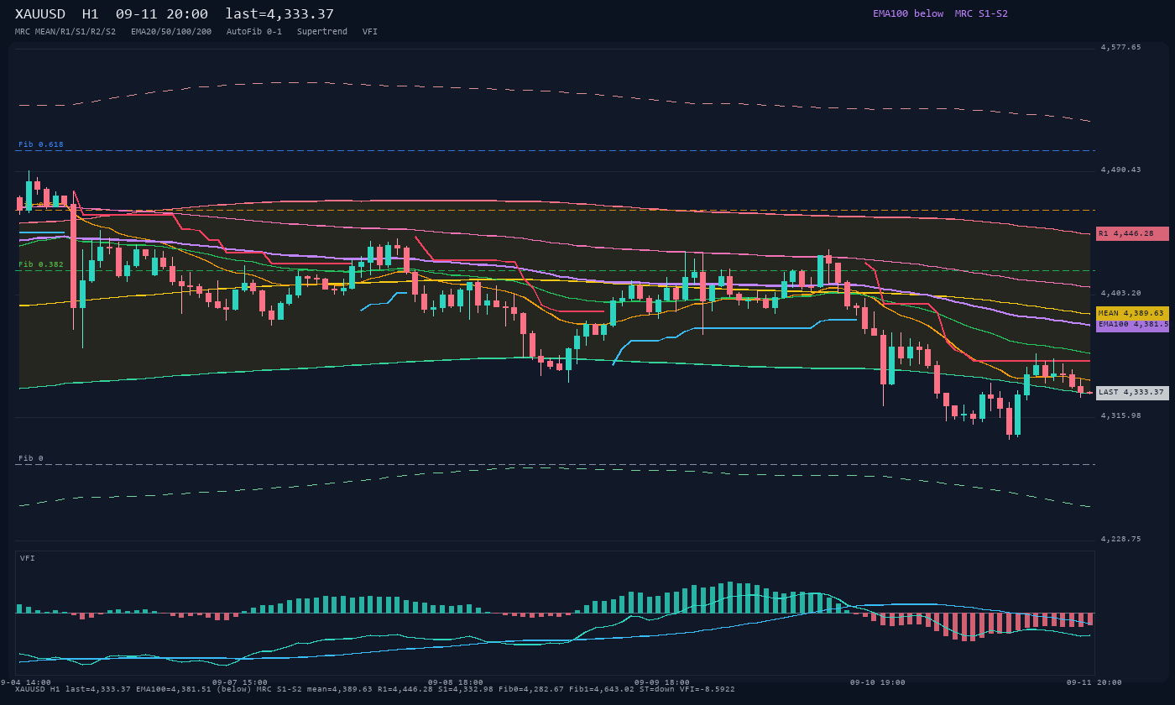Click the XAUUSD symbol in the chart title
Viewport: 1175px width, 705px height.
coord(43,14)
